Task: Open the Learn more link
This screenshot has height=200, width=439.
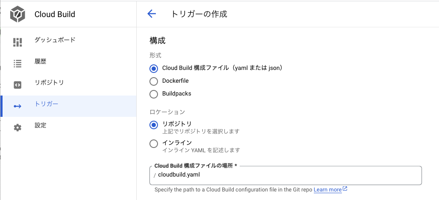Action: click(x=327, y=190)
